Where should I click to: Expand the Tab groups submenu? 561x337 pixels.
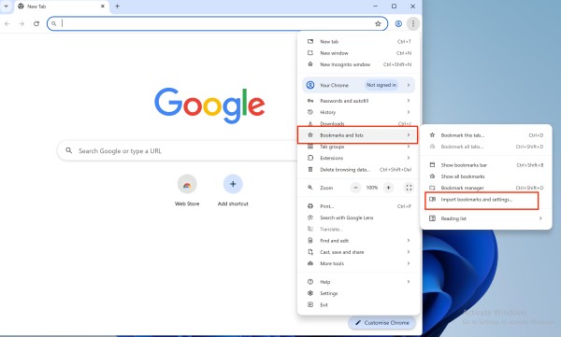pos(359,147)
